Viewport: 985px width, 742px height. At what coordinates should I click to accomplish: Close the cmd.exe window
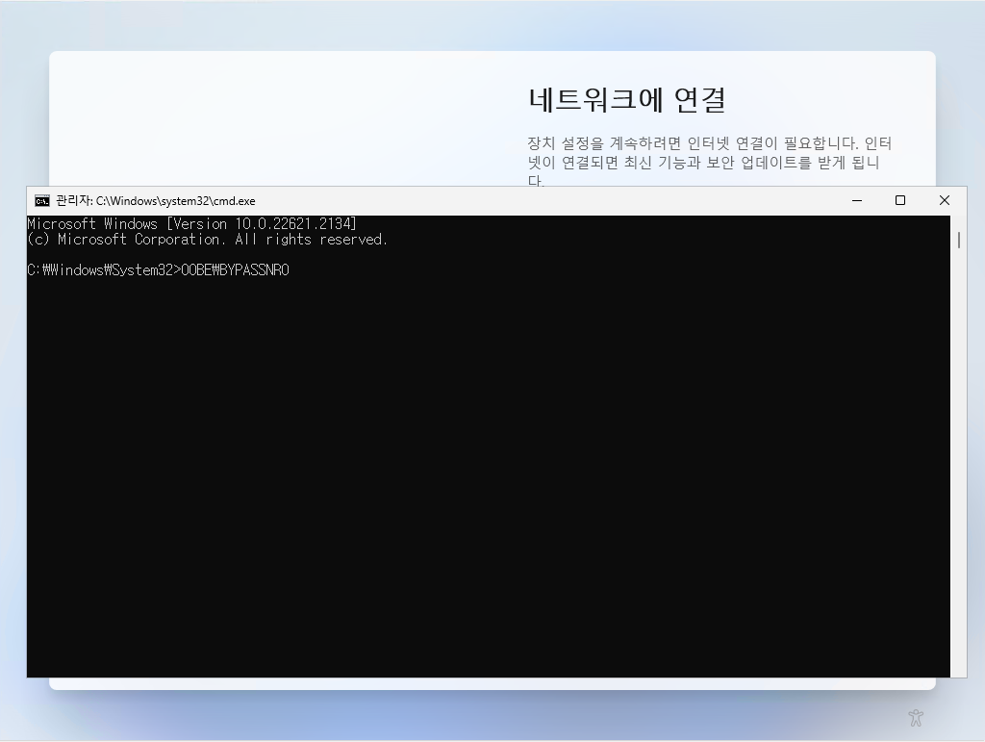coord(945,200)
